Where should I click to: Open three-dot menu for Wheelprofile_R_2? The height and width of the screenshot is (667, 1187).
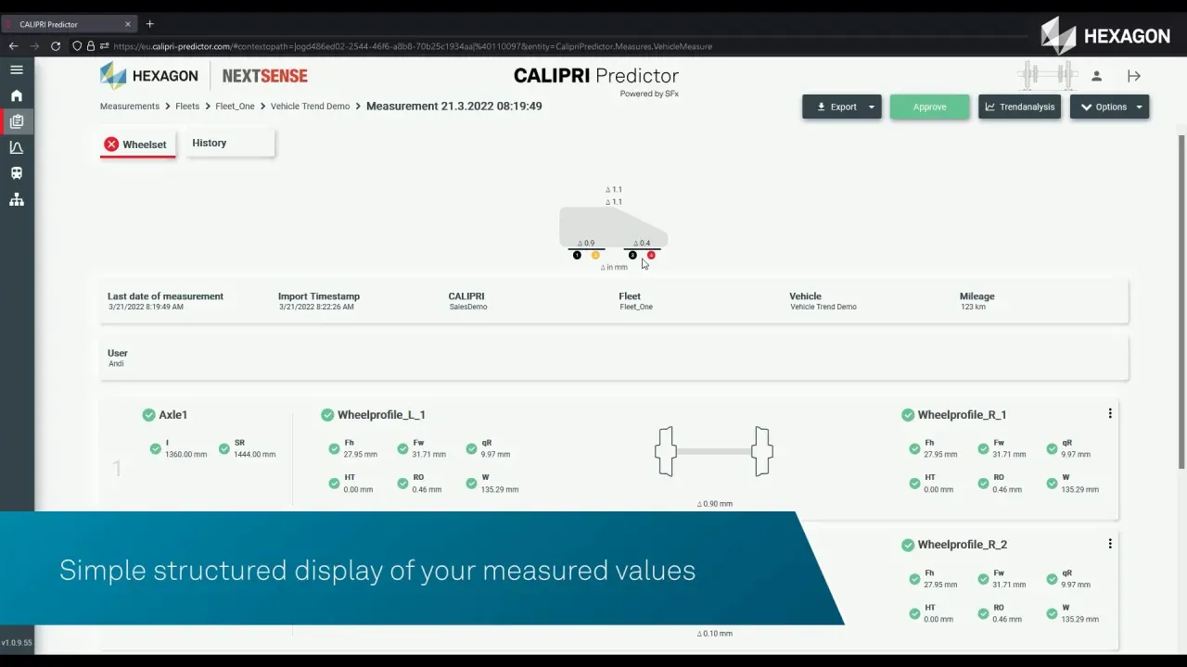coord(1109,544)
